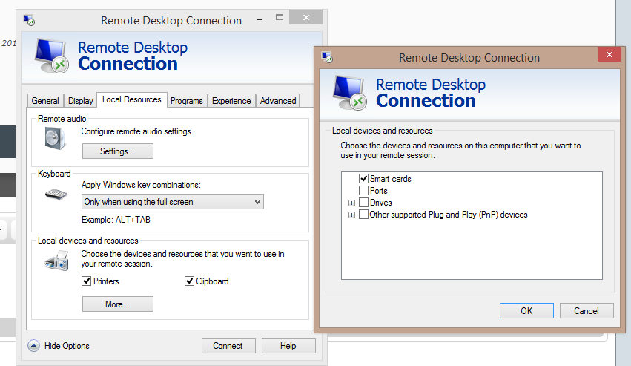Enable the Ports checkbox

pos(363,190)
